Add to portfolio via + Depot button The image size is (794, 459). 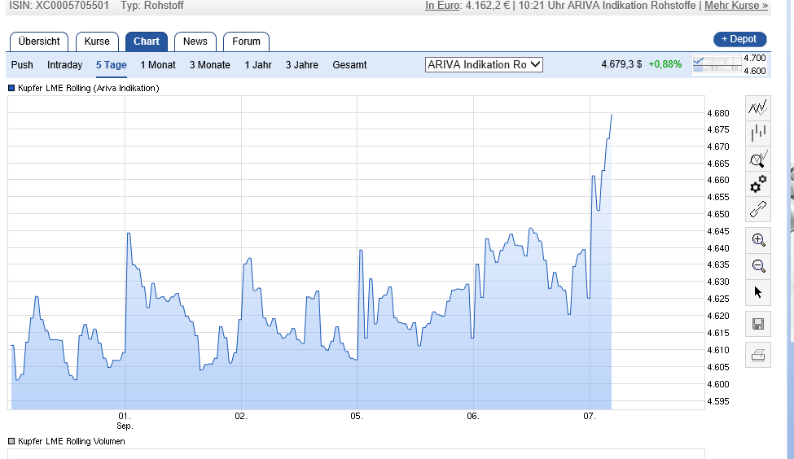pyautogui.click(x=739, y=39)
